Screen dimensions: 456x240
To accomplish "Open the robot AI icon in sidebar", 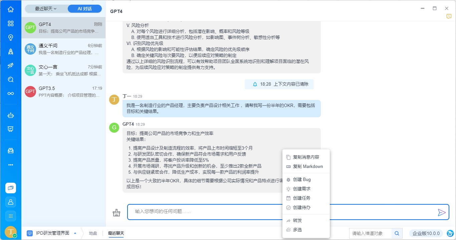I will tap(11, 116).
